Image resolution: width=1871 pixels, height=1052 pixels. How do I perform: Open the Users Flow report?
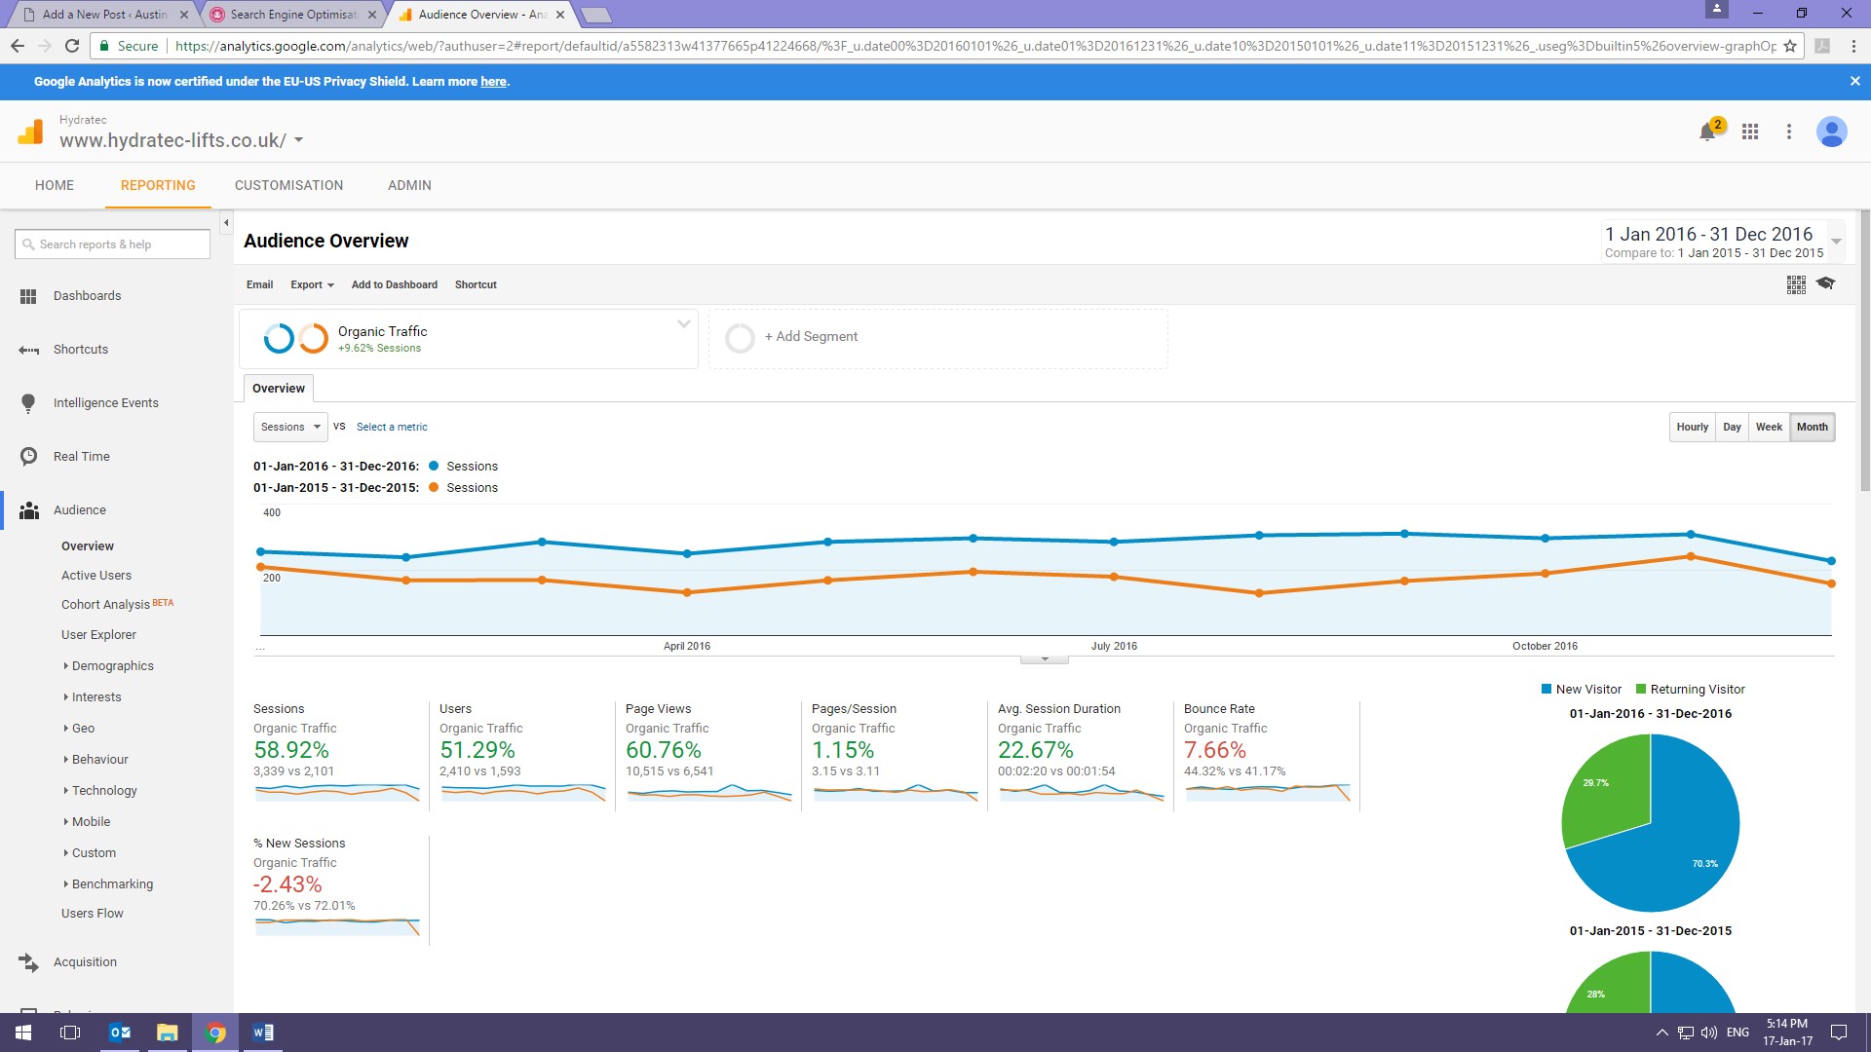coord(93,914)
